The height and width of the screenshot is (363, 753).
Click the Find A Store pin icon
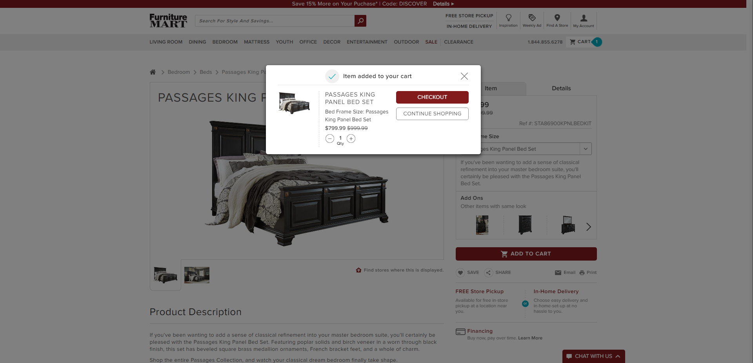557,18
